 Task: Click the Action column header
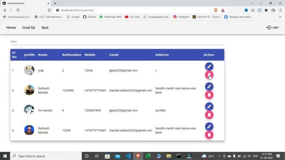tap(209, 55)
